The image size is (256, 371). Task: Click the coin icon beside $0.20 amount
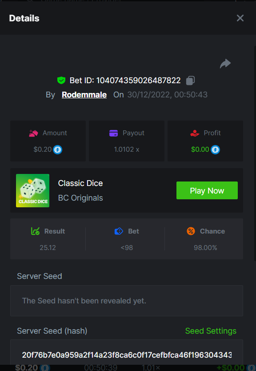(x=57, y=149)
